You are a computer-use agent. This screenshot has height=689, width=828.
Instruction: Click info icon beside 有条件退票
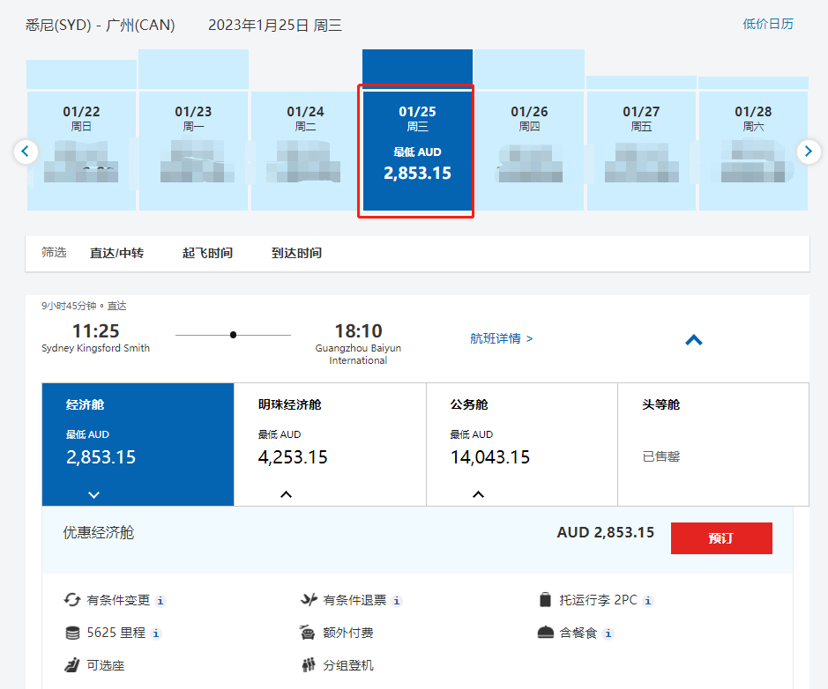(x=397, y=601)
